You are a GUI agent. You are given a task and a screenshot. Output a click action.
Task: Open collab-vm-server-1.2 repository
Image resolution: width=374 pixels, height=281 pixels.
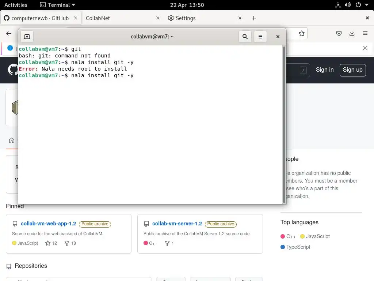[x=177, y=224]
